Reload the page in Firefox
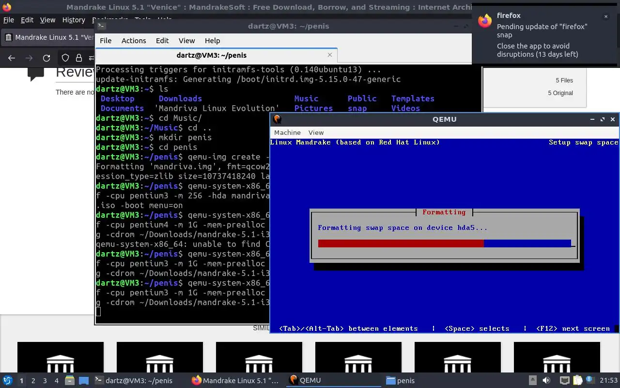This screenshot has height=388, width=620. tap(46, 58)
